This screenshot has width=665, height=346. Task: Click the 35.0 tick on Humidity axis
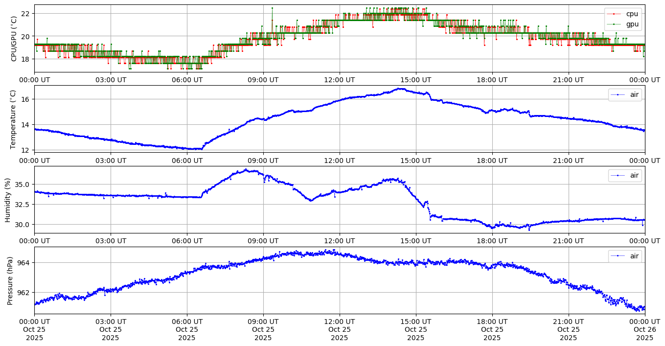coord(22,185)
